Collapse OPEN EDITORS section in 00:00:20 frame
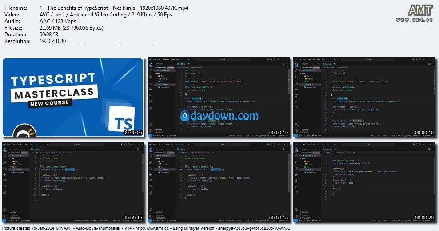 click(x=307, y=153)
